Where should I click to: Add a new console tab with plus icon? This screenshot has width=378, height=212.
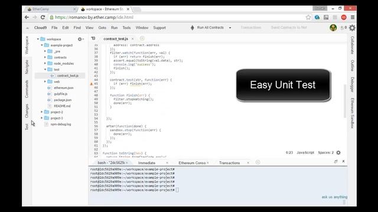click(x=258, y=163)
